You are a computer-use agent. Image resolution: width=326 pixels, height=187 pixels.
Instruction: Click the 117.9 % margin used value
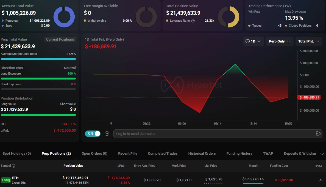pyautogui.click(x=70, y=54)
